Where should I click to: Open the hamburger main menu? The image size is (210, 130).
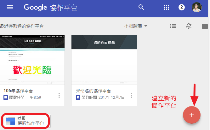pyautogui.click(x=10, y=7)
